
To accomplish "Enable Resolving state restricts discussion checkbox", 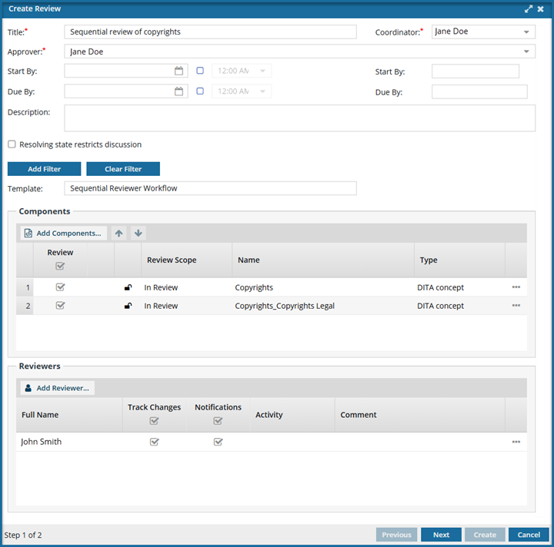I will (x=12, y=144).
